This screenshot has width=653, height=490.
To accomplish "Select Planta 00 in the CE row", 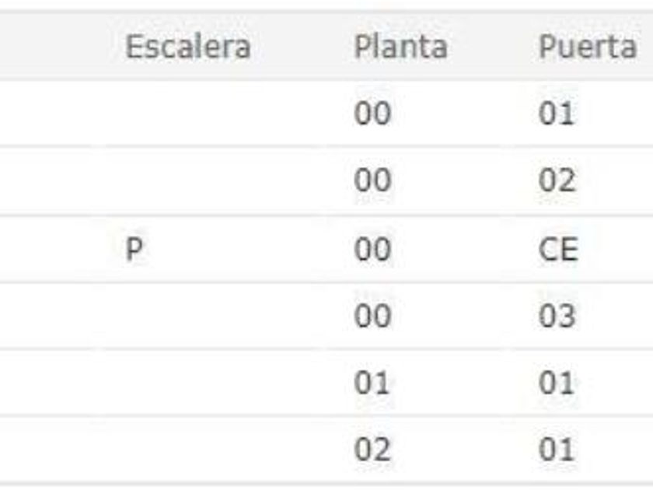I will click(x=372, y=250).
